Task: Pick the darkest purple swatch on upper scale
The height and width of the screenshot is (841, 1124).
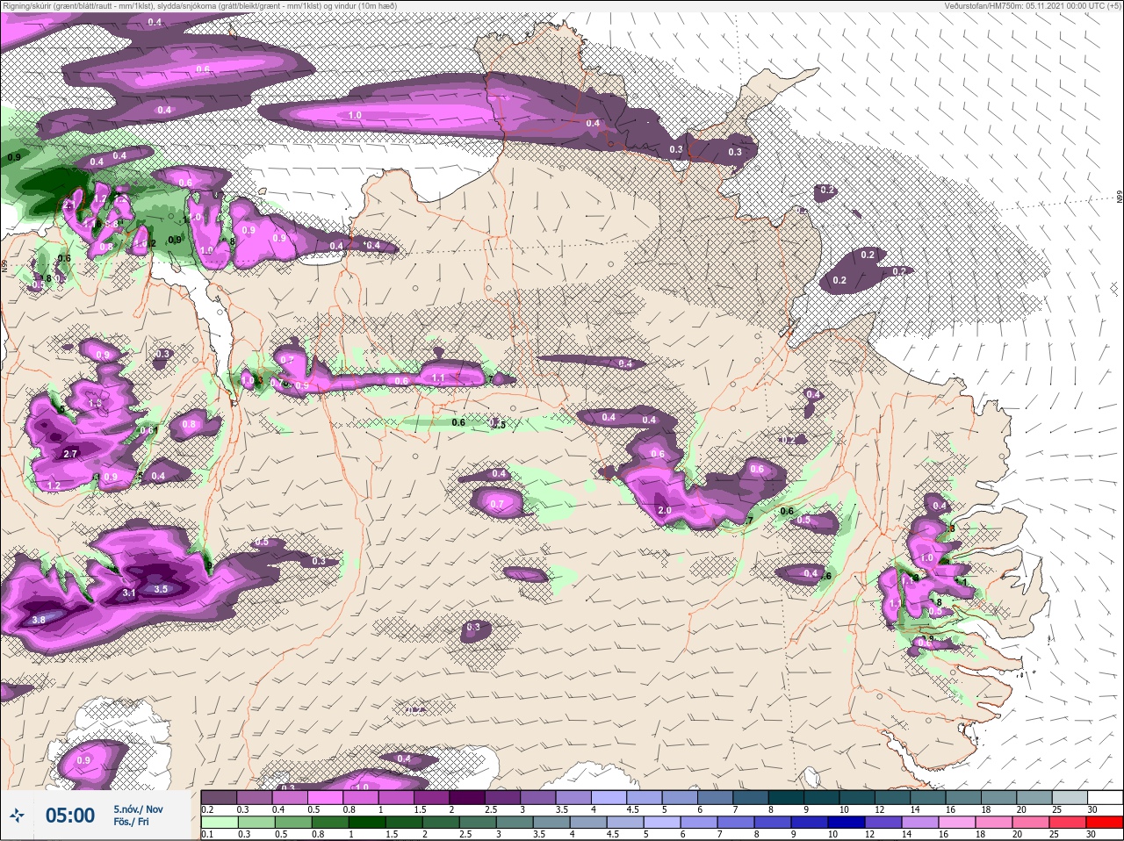Action: [x=468, y=797]
